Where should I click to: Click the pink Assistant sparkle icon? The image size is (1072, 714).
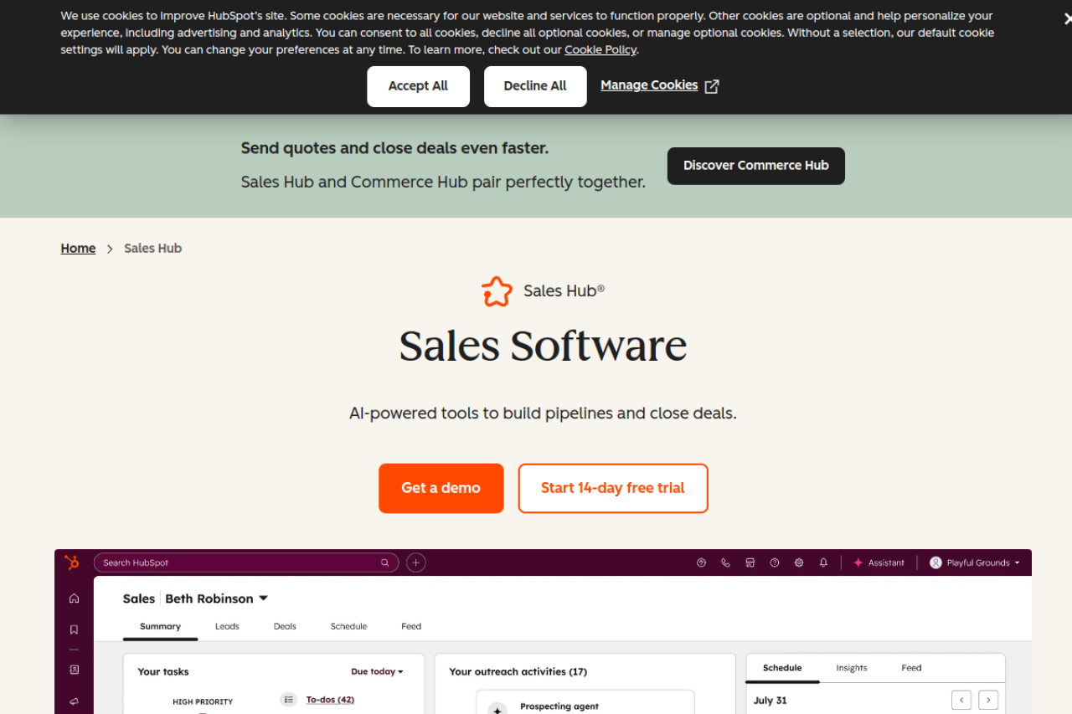pos(858,562)
